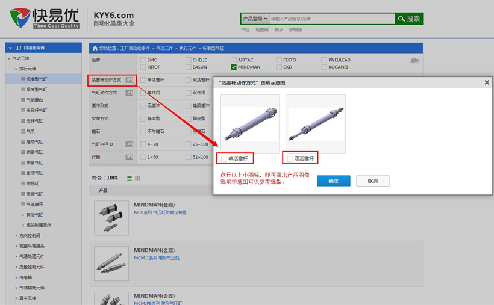The height and width of the screenshot is (305, 494).
Task: Click list icon beside 紧凑型气缸
Action: pos(23,90)
